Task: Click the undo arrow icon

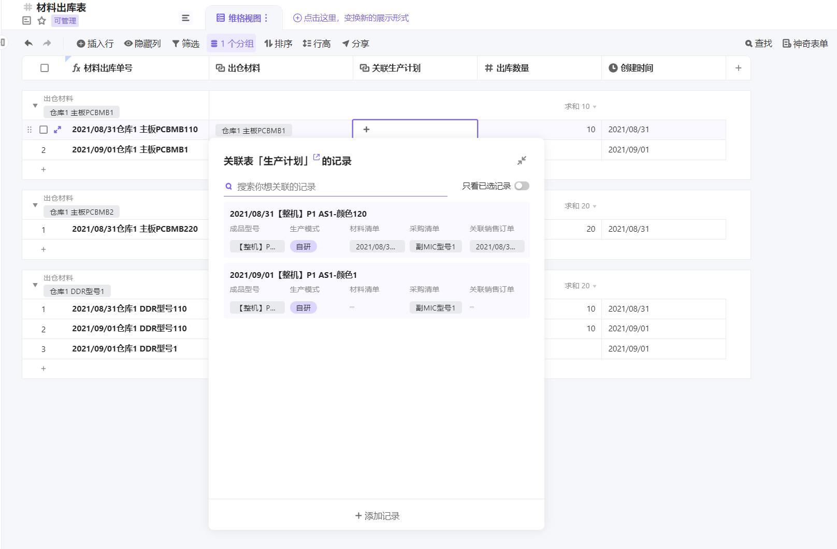Action: (x=28, y=44)
